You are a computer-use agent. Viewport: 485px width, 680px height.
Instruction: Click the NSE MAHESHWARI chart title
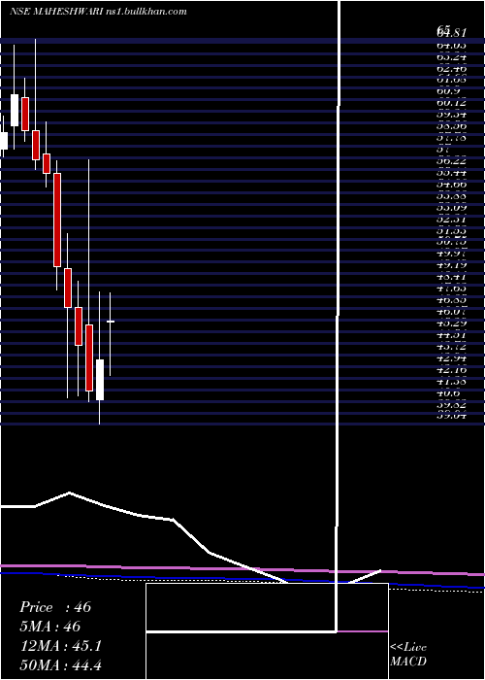[98, 12]
